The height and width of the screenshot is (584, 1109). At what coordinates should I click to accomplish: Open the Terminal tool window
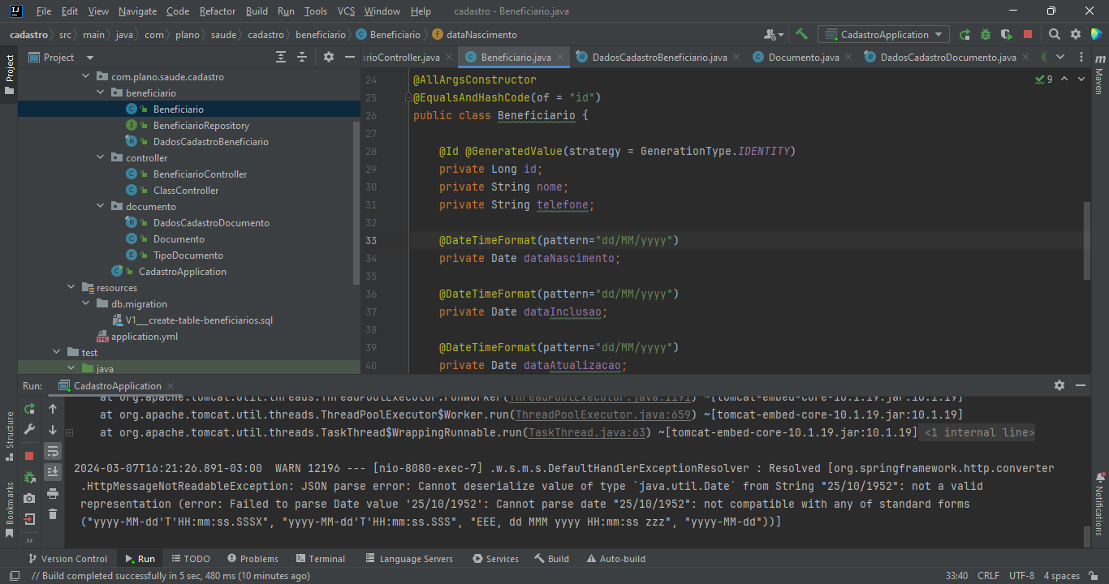[320, 559]
